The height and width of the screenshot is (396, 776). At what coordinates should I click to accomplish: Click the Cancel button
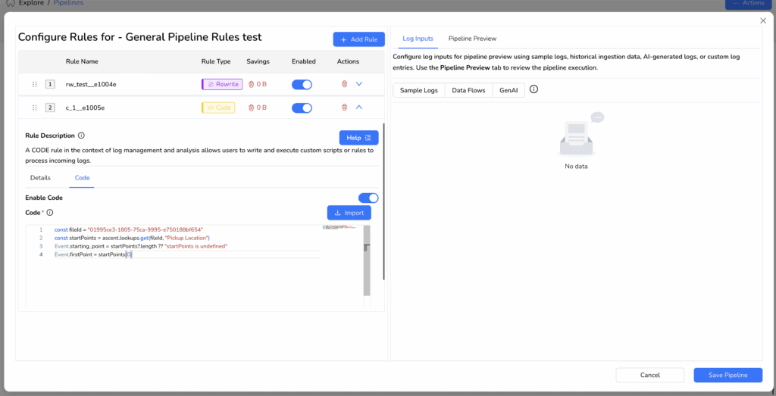(x=649, y=376)
